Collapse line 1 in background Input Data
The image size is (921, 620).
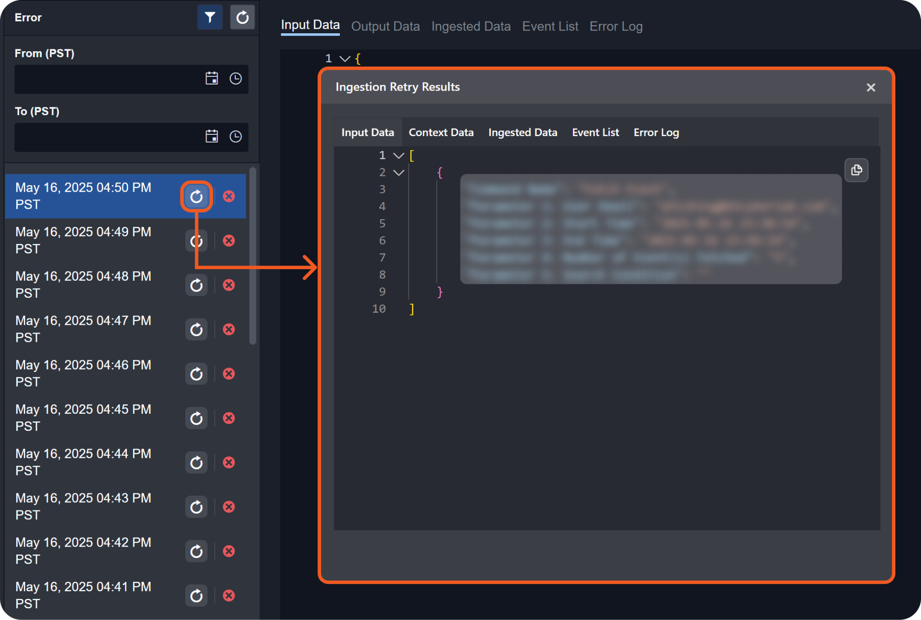(345, 59)
